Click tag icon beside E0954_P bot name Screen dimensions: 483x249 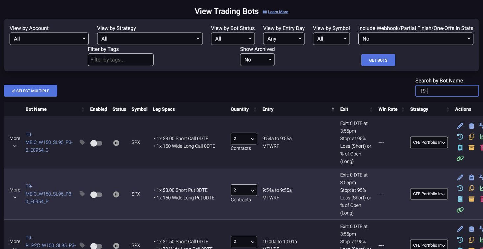pyautogui.click(x=82, y=194)
